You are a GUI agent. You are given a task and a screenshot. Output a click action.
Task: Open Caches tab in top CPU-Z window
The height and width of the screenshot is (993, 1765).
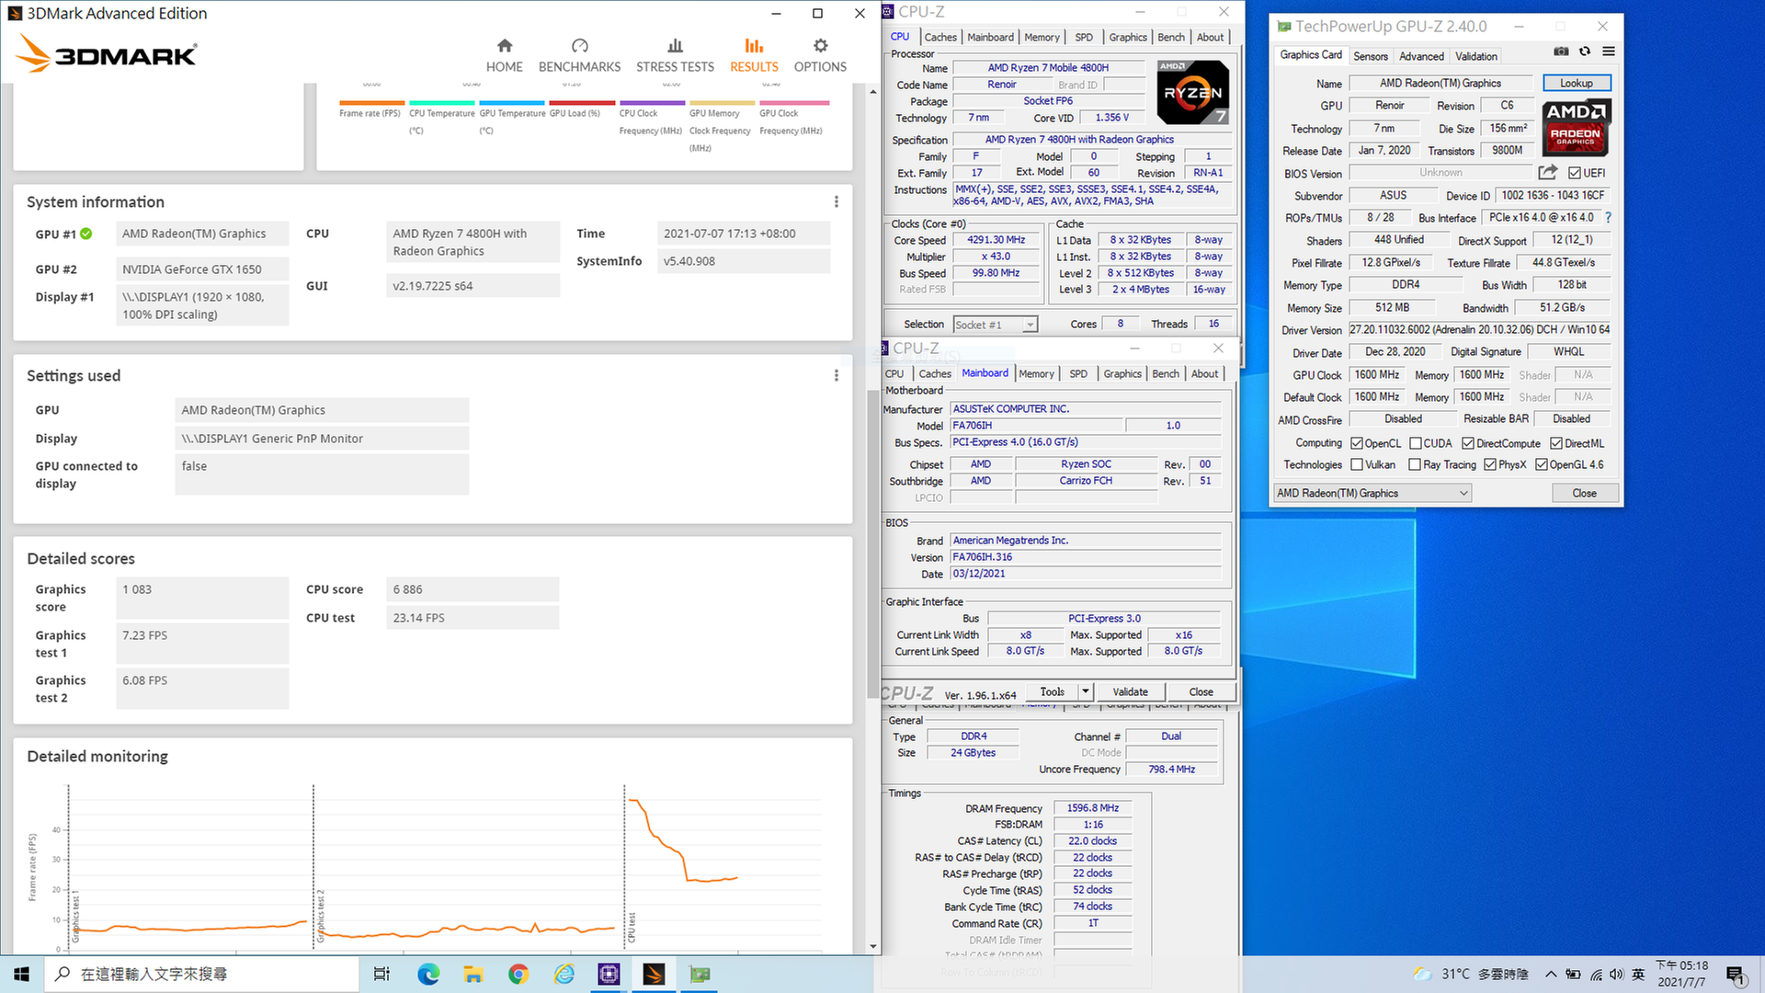pyautogui.click(x=940, y=37)
